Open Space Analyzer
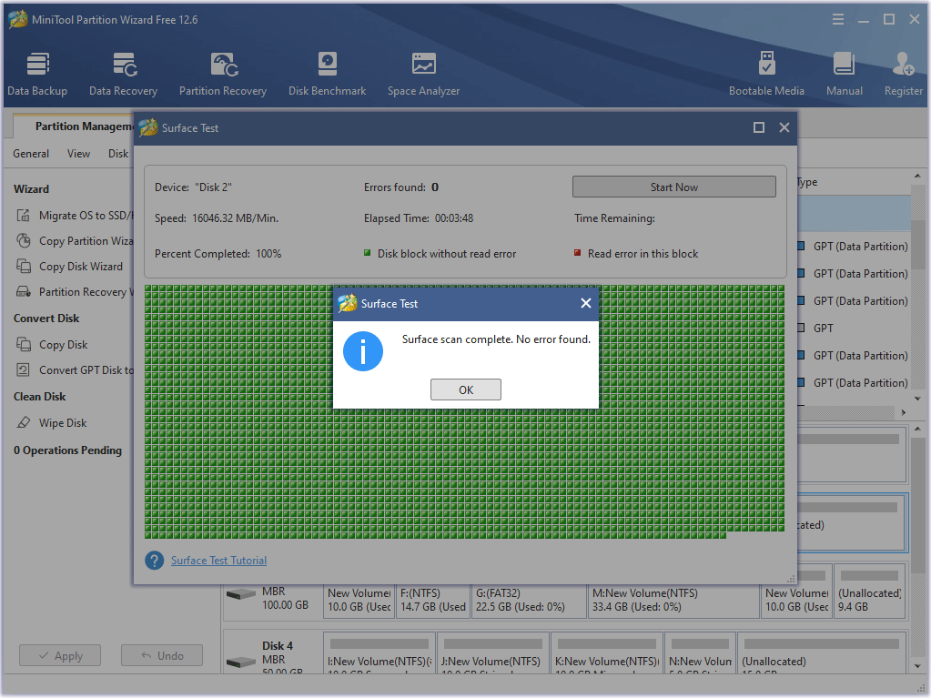 (x=424, y=74)
